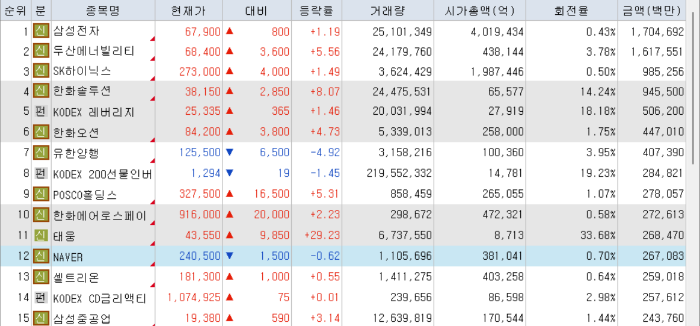Screen dimensions: 700x326
Task: Click the change rate -4.92
Action: coord(325,153)
